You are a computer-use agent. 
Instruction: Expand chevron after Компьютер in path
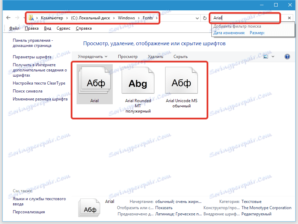click(x=67, y=18)
